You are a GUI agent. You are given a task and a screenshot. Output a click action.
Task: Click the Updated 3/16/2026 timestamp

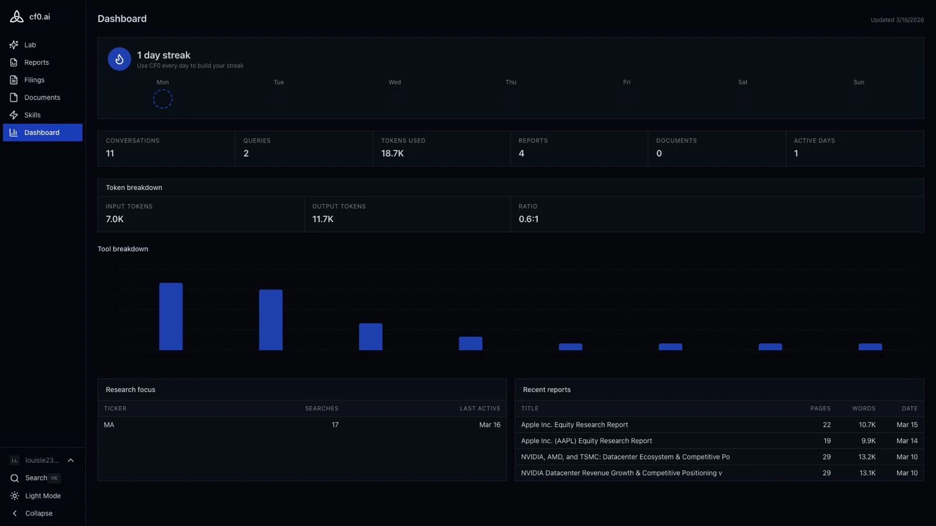point(897,20)
